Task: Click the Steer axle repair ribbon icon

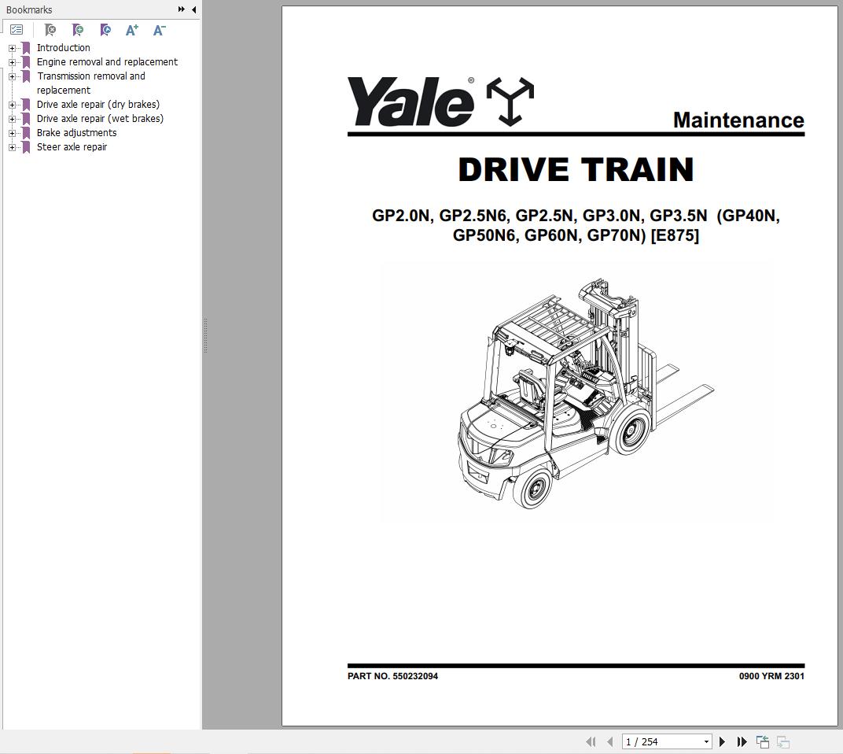Action: (x=26, y=147)
